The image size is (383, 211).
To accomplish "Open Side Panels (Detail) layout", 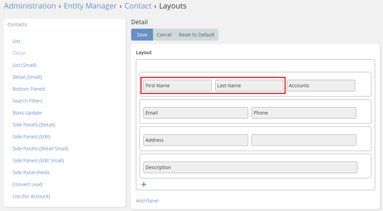I will 34,125.
